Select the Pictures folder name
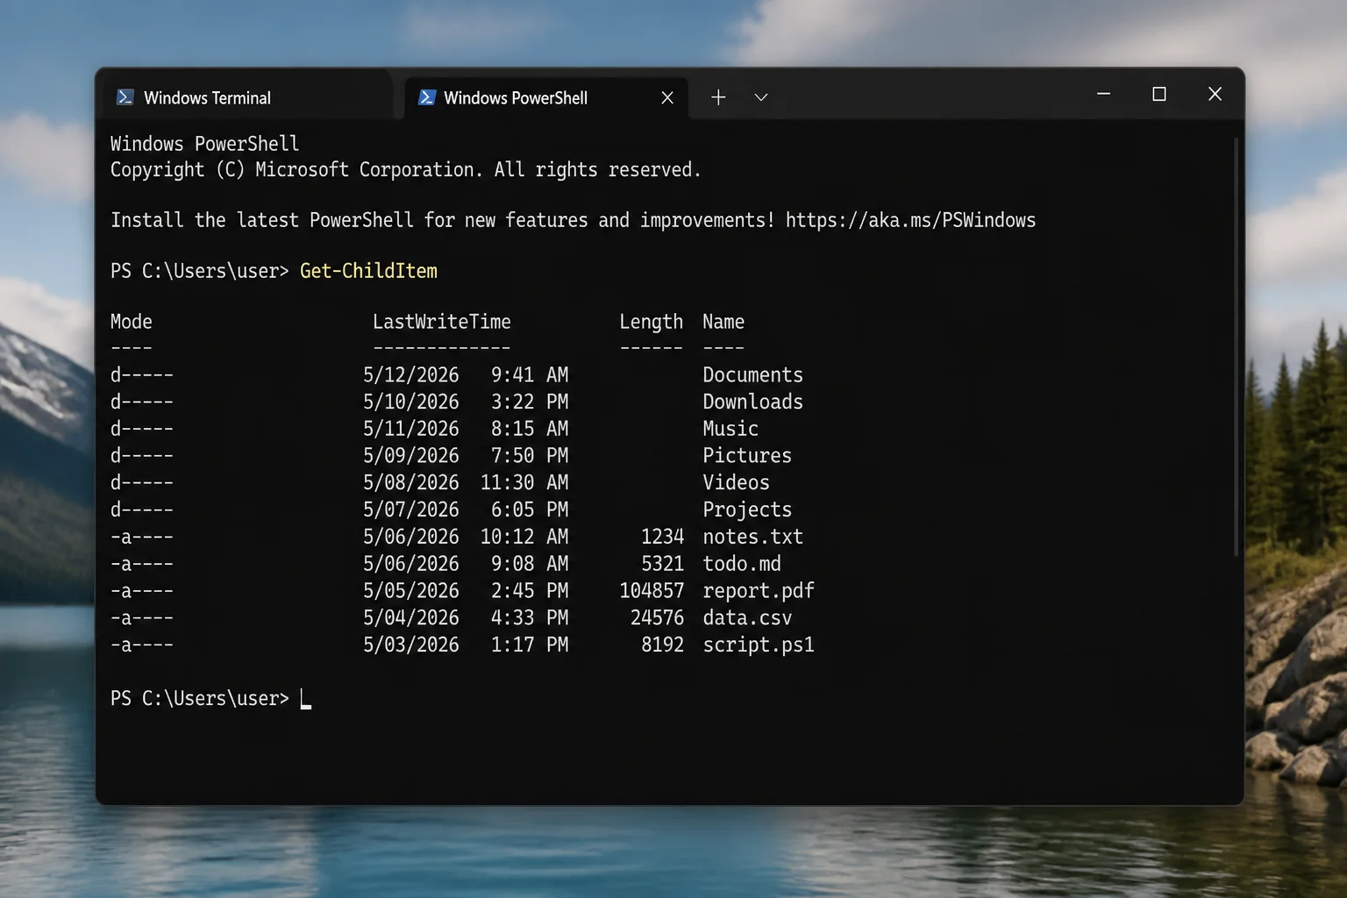 pyautogui.click(x=747, y=456)
